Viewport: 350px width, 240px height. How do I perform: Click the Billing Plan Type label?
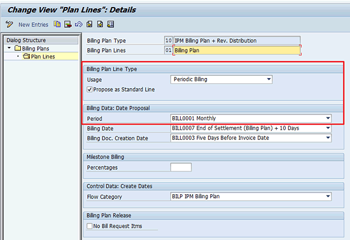(106, 41)
